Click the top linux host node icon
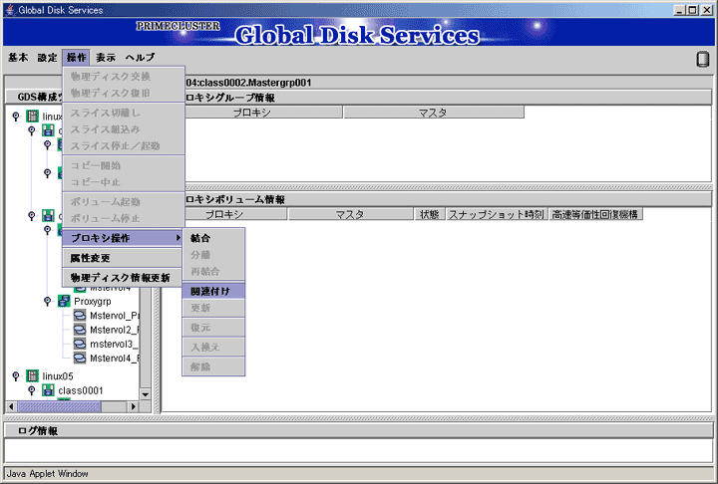Image resolution: width=718 pixels, height=484 pixels. tap(32, 117)
